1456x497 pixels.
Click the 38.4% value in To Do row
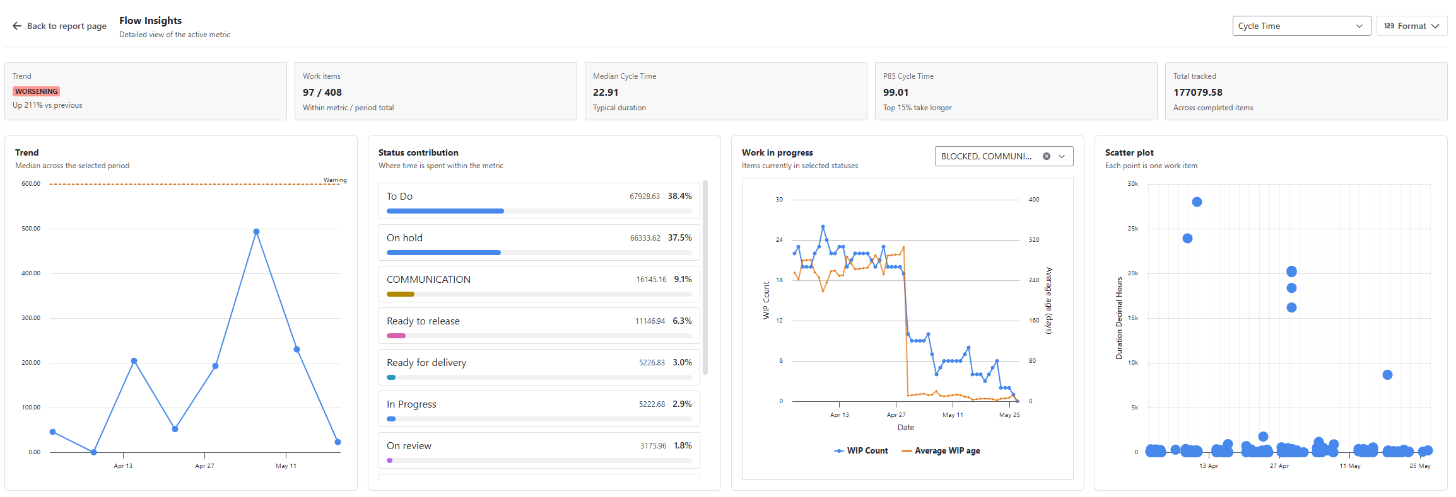pyautogui.click(x=680, y=197)
